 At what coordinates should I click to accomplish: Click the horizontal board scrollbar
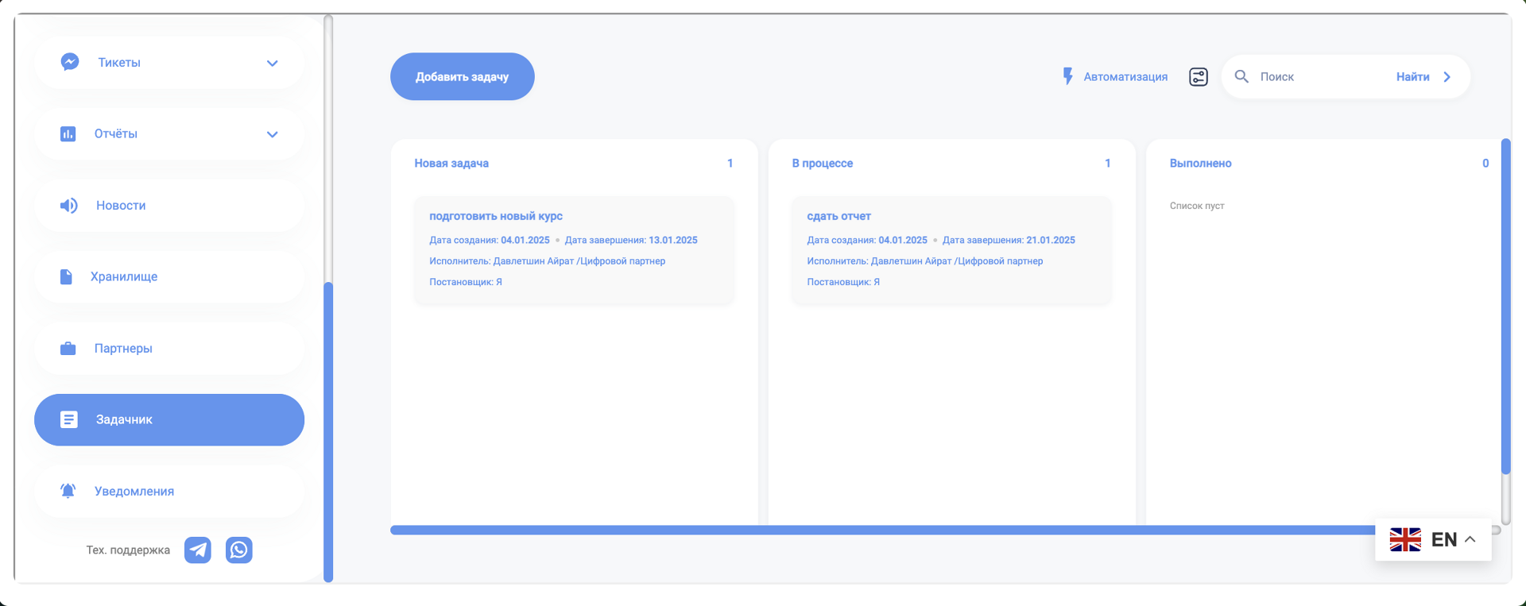point(874,530)
